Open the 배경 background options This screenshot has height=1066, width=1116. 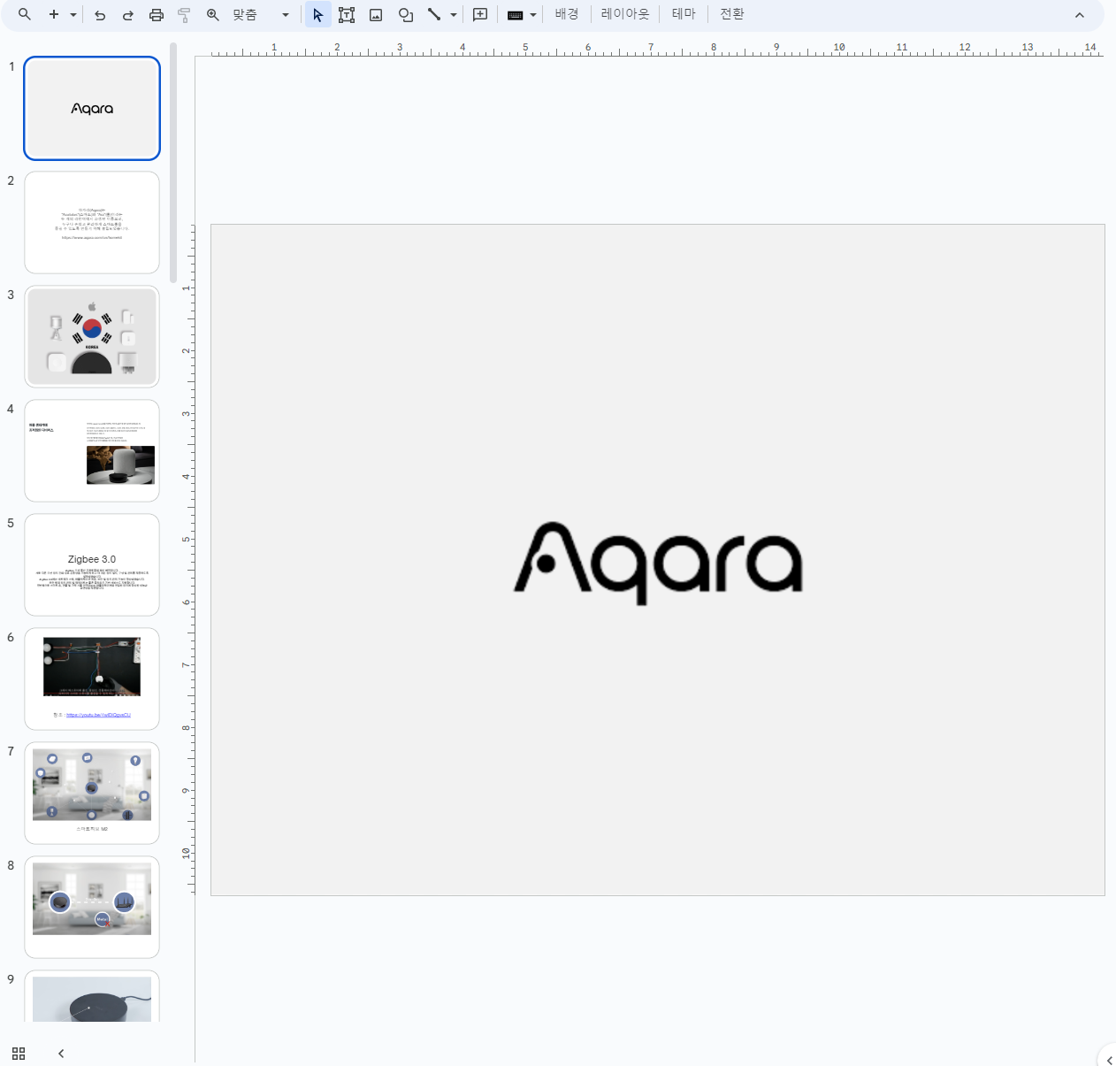tap(567, 14)
